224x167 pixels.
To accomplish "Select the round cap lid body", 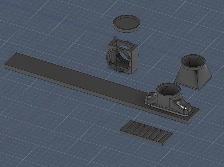I will coord(127,24).
